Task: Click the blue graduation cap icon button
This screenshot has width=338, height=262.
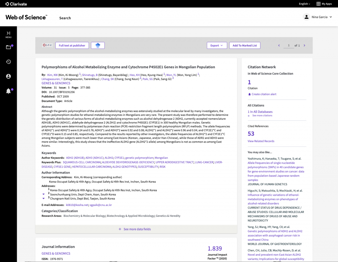Action: (98, 46)
